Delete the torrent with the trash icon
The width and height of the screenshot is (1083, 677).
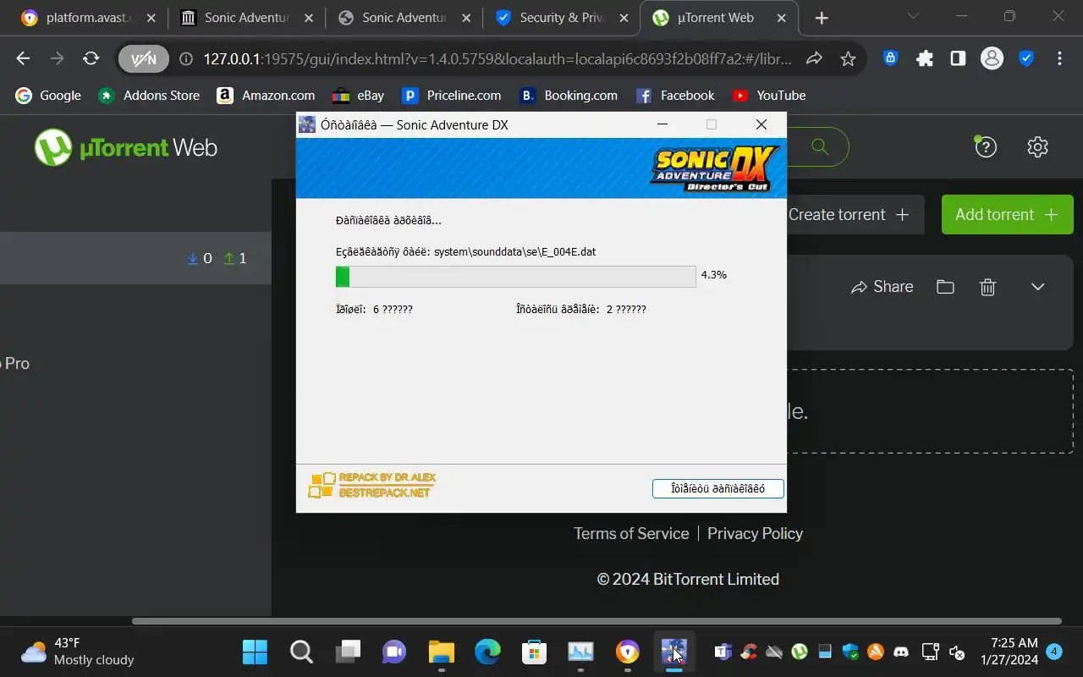click(987, 287)
